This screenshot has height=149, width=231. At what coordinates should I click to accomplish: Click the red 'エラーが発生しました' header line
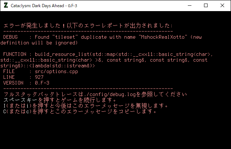coord(88,26)
